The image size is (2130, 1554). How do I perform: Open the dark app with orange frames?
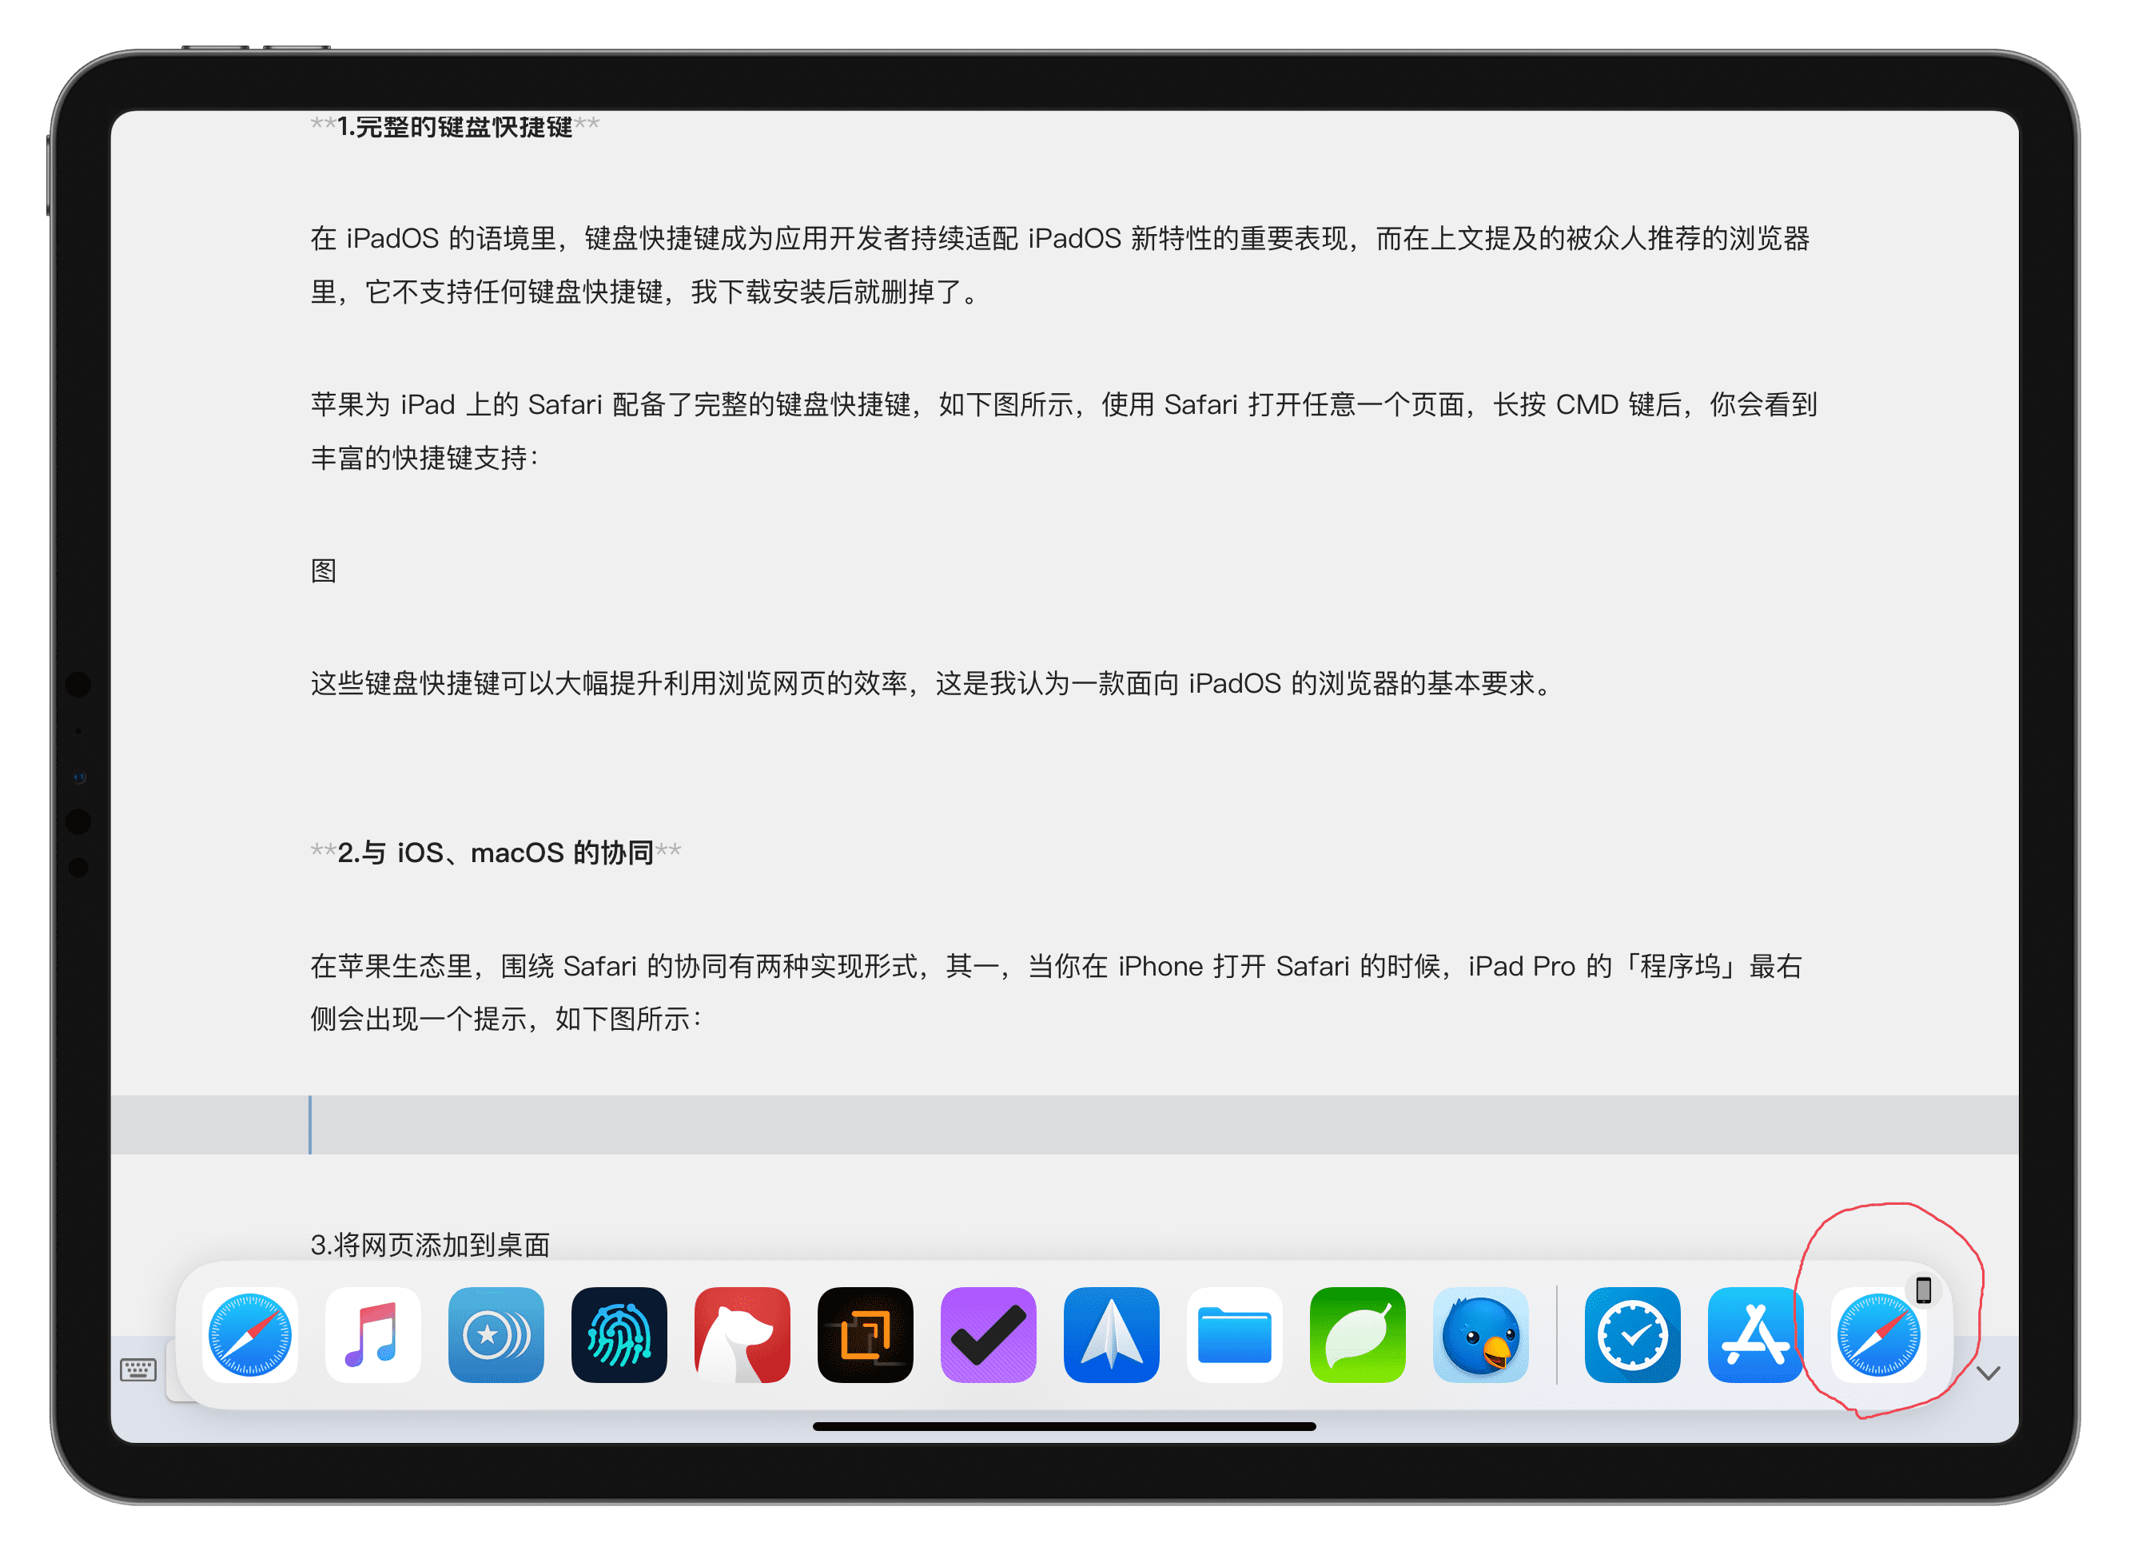pos(866,1335)
